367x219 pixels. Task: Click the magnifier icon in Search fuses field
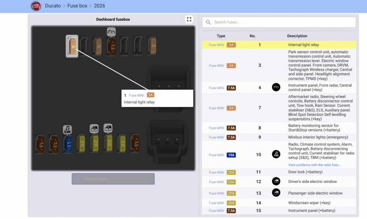208,22
